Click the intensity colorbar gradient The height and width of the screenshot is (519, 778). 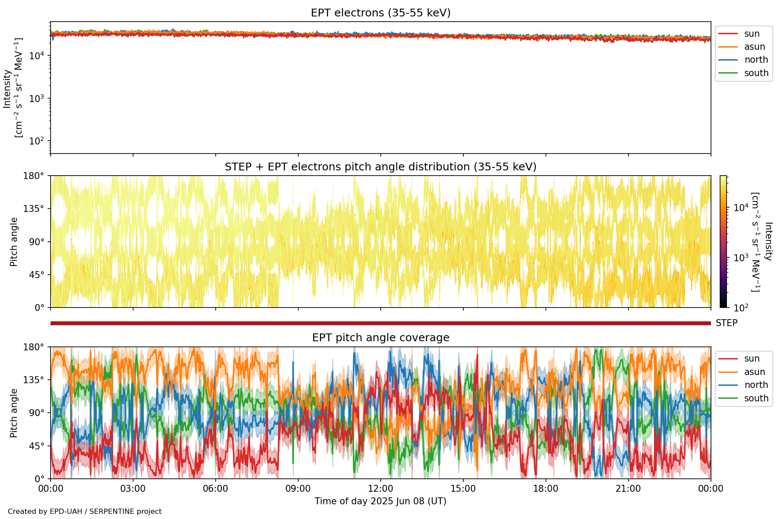[723, 241]
